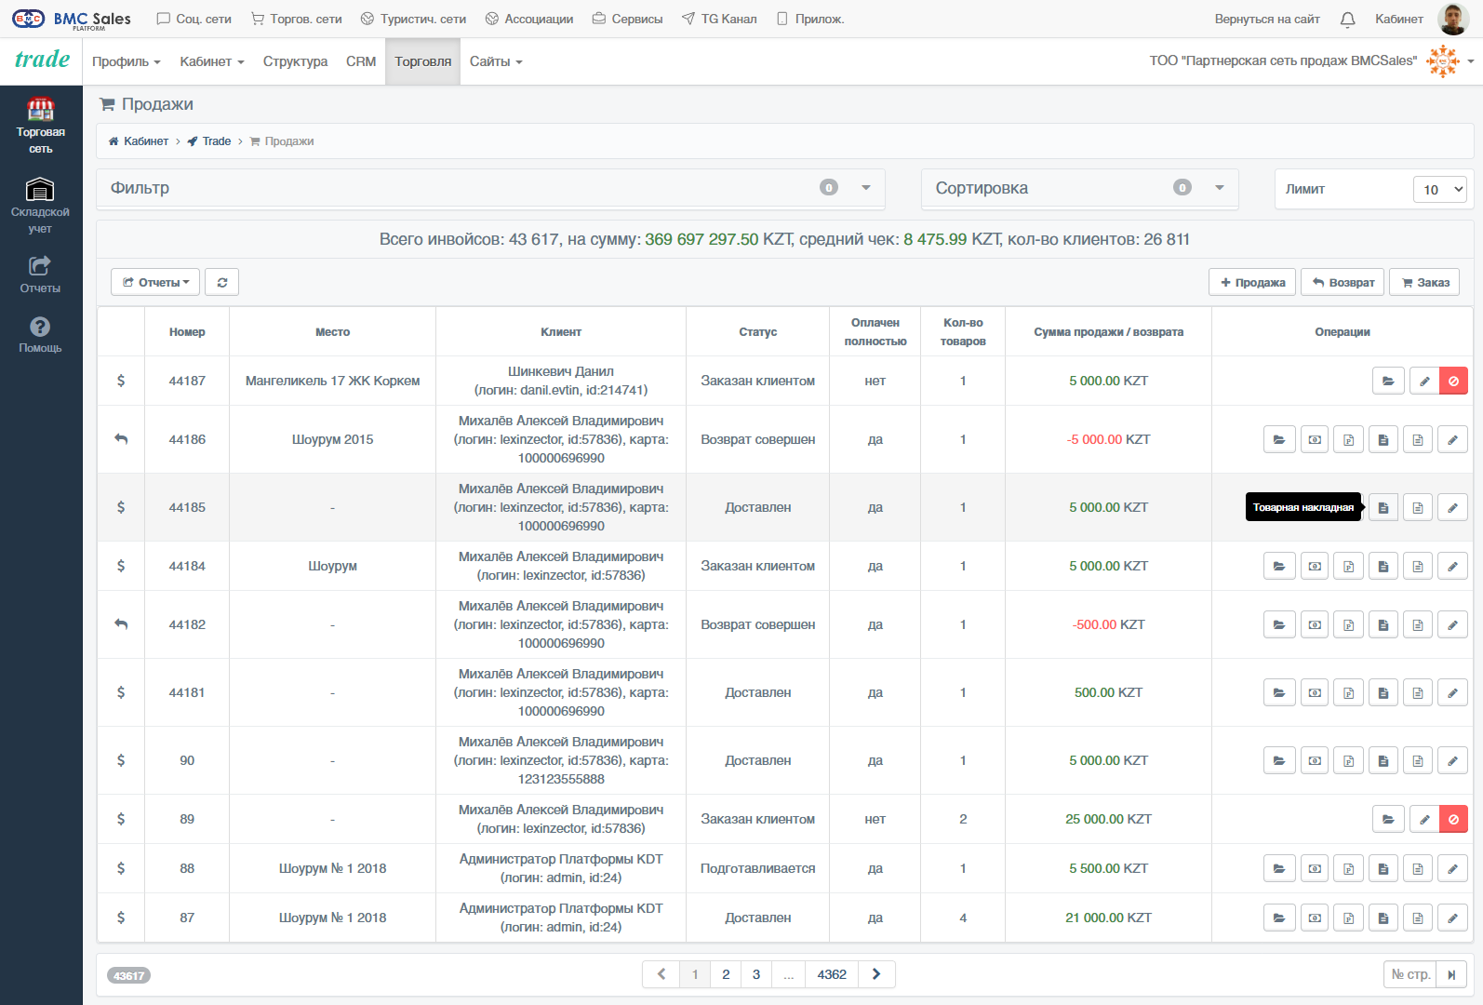Open Товарная накладная document for invoice 44185
1483x1005 pixels.
click(1383, 507)
